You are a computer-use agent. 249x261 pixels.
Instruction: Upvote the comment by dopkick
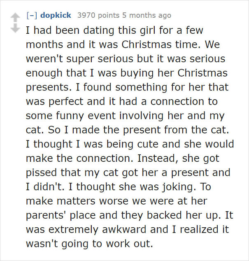(x=14, y=17)
